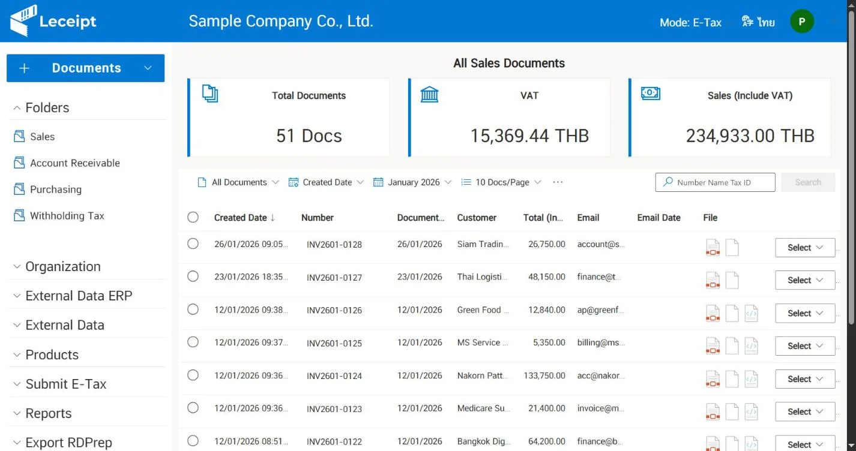
Task: Select row INV2601-0128 radio button
Action: [193, 243]
